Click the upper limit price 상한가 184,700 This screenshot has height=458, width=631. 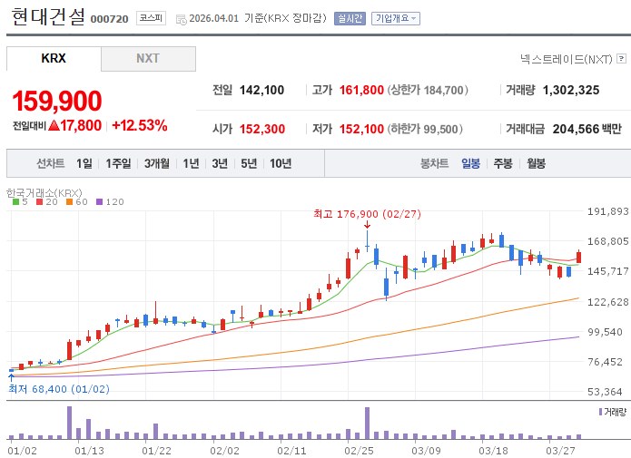(428, 90)
